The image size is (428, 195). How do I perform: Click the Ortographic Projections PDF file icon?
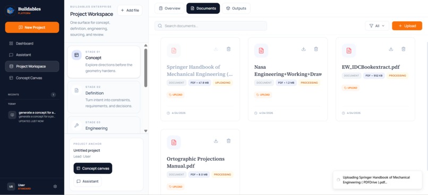[x=174, y=143]
